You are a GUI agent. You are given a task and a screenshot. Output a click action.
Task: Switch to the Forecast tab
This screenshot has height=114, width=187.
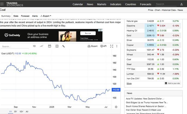(25, 16)
